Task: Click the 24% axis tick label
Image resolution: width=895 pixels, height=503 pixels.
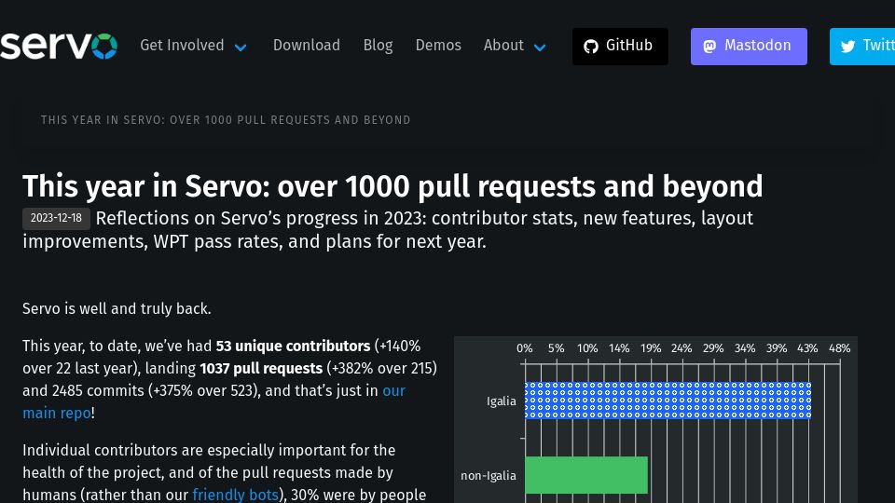Action: [x=682, y=347]
